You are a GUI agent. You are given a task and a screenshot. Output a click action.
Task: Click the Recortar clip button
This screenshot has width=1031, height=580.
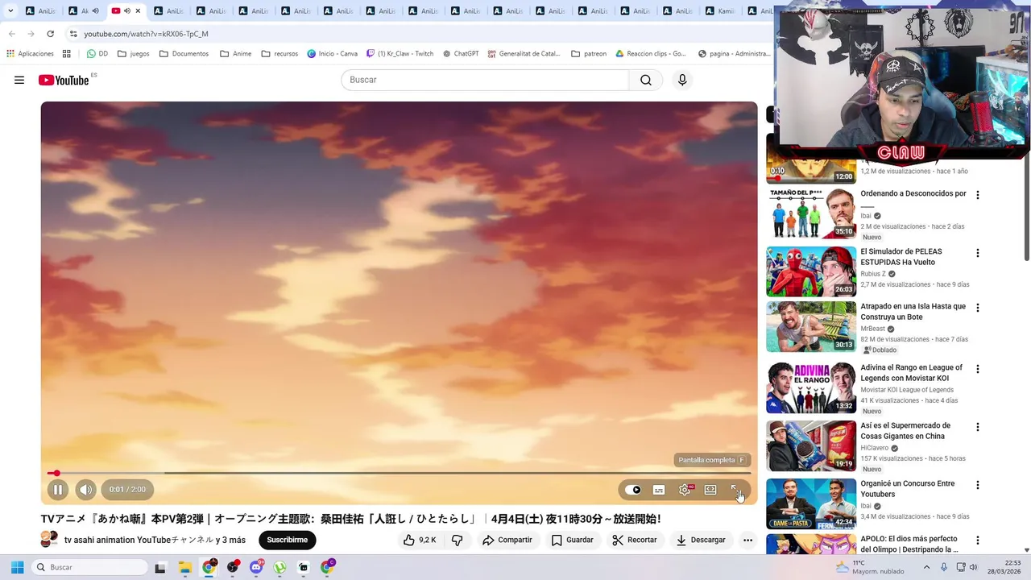(x=635, y=540)
